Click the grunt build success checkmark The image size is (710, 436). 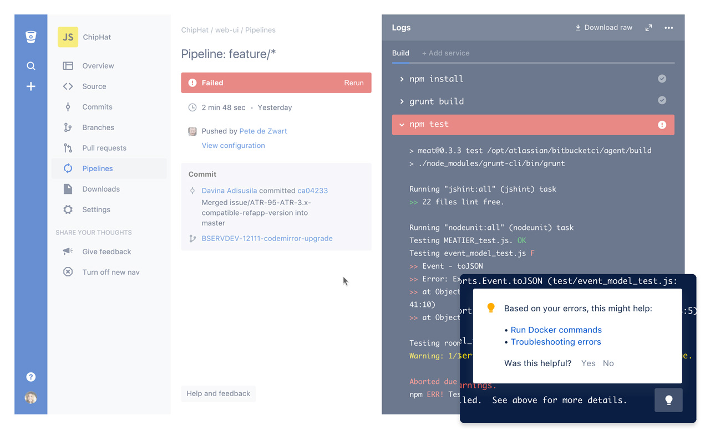pyautogui.click(x=662, y=100)
